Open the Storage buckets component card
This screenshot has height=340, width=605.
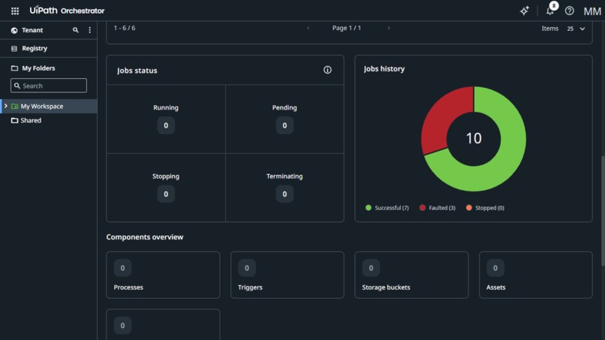point(411,275)
